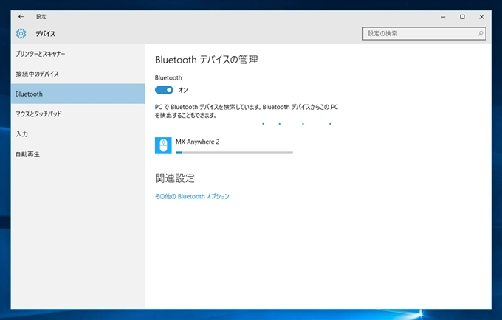Select the MX Anywhere 2 device name
This screenshot has height=320, width=502.
[198, 142]
